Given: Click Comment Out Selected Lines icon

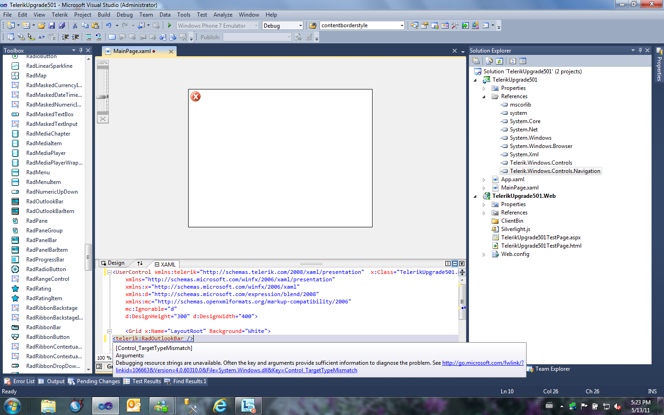Looking at the screenshot, I should (89, 37).
